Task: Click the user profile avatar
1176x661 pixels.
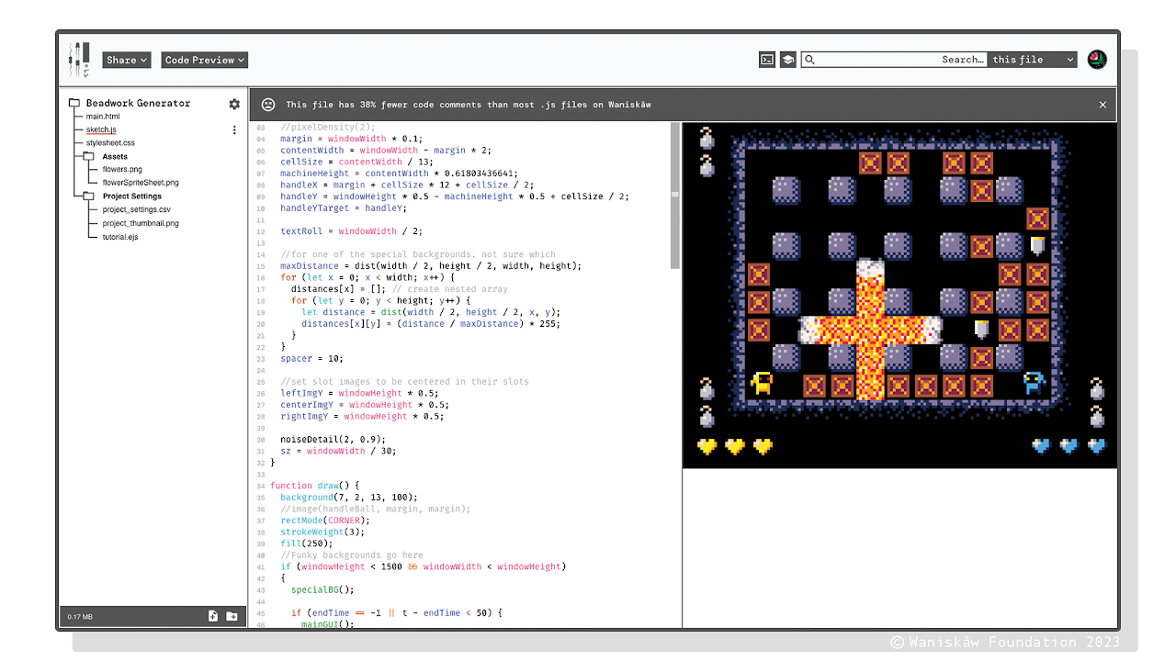Action: 1097,60
